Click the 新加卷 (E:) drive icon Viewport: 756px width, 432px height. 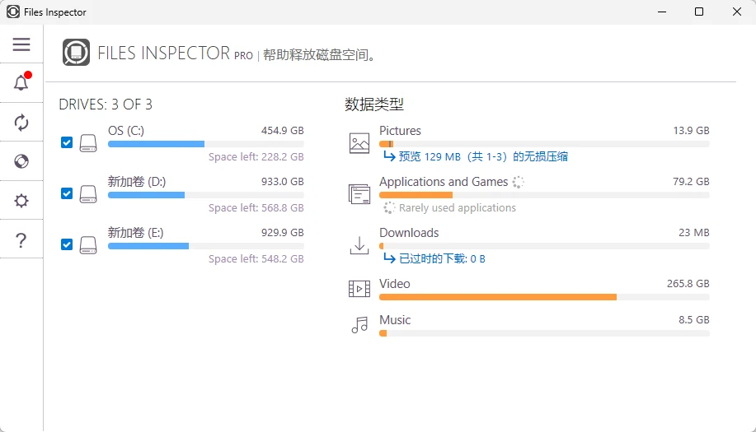click(88, 245)
